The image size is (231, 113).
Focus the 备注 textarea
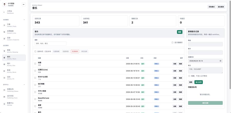click(x=205, y=70)
